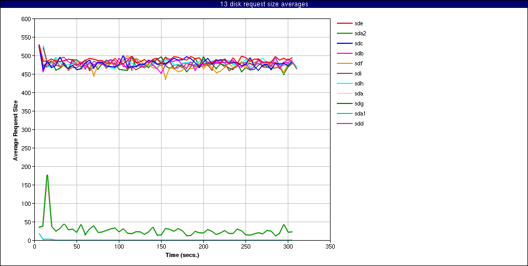Click the 350 tick on the time axis
528x266 pixels.
330,246
